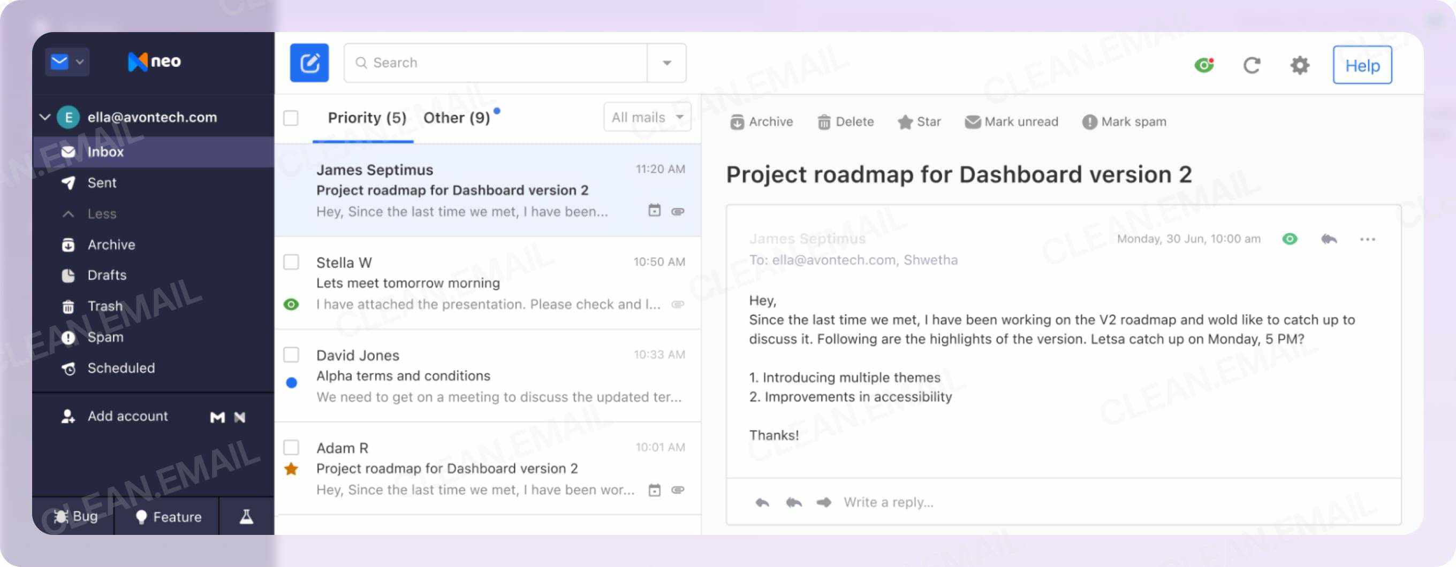
Task: Toggle the select-all emails checkbox
Action: (x=292, y=118)
